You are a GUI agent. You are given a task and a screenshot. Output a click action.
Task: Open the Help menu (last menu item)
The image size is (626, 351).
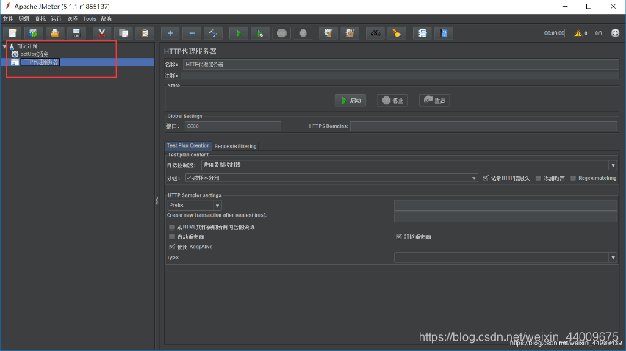[106, 19]
